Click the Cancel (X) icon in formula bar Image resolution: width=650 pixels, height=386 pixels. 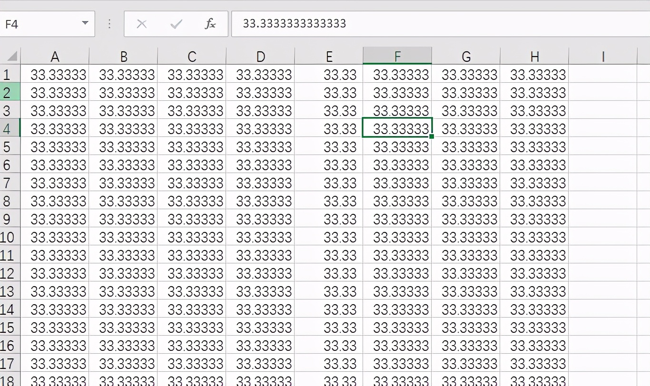pyautogui.click(x=141, y=23)
